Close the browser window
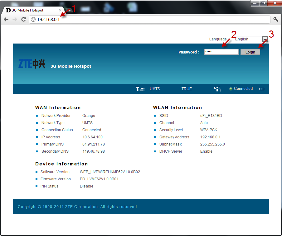The image size is (282, 236). [275, 3]
